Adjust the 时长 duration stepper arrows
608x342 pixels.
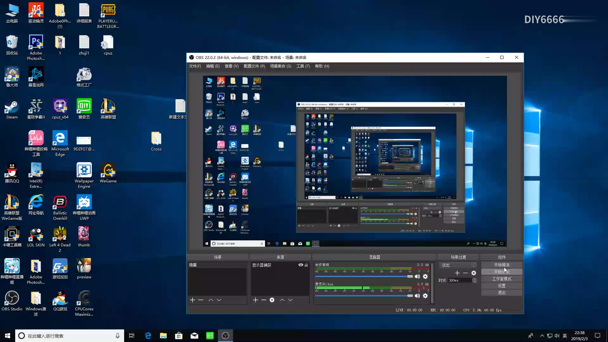tap(474, 280)
